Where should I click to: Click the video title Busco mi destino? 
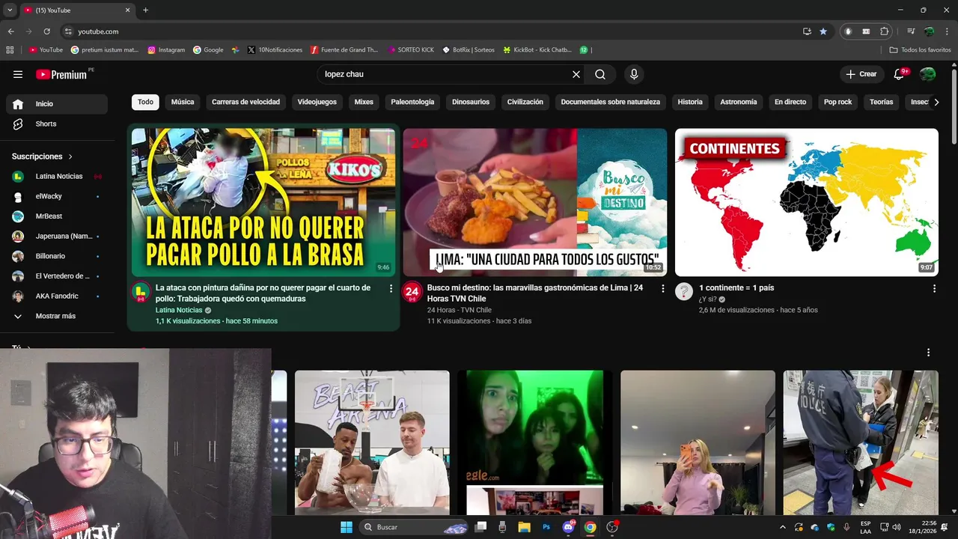tap(534, 293)
